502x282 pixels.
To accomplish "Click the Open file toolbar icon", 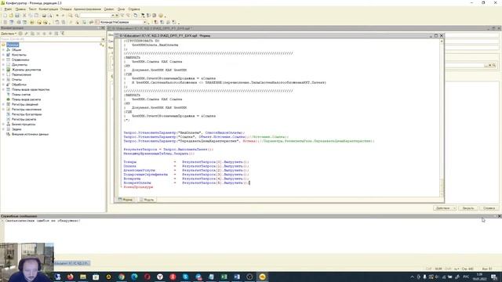I will point(11,16).
